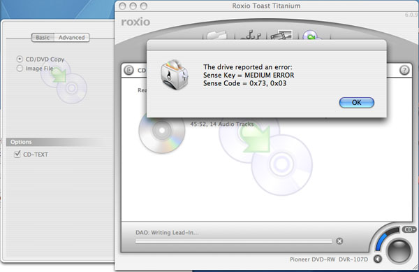Uncheck the CD-TEXT option
Image resolution: width=419 pixels, height=272 pixels.
tap(17, 154)
